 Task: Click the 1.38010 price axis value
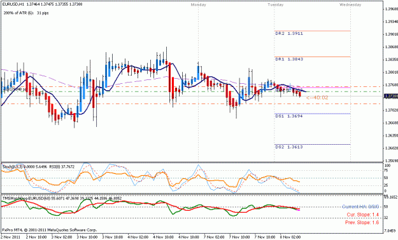[391, 72]
